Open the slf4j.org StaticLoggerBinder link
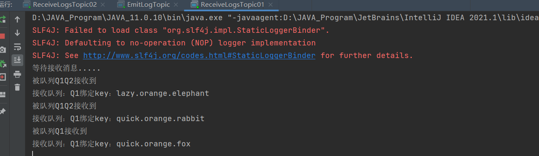Image resolution: width=539 pixels, height=156 pixels. coord(199,56)
